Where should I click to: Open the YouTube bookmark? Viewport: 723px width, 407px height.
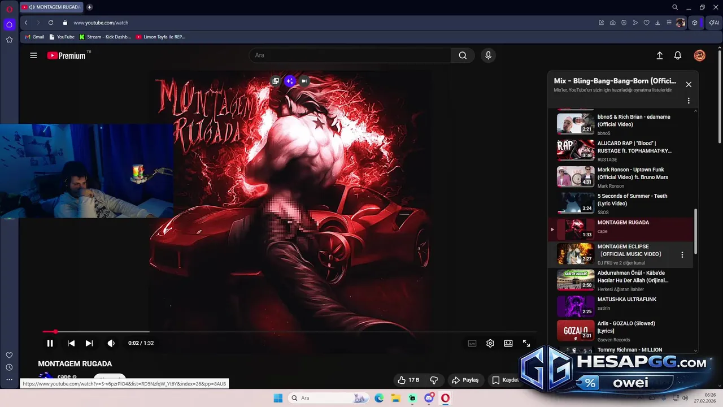[x=62, y=37]
